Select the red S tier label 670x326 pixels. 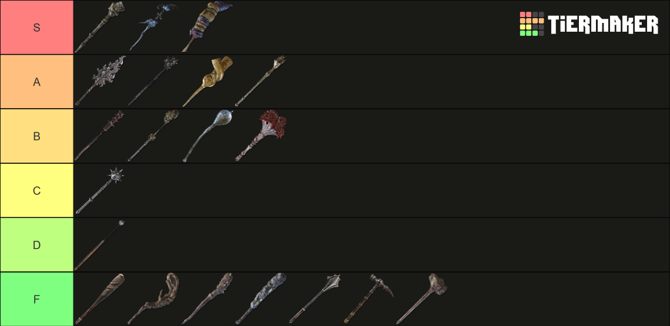click(37, 28)
